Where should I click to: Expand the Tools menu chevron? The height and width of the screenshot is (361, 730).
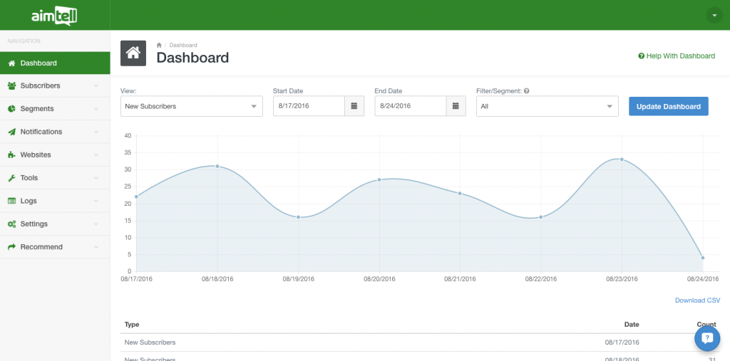pyautogui.click(x=96, y=178)
